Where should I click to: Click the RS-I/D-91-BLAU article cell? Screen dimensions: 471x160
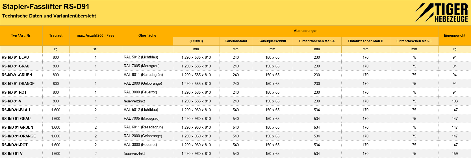pos(15,57)
